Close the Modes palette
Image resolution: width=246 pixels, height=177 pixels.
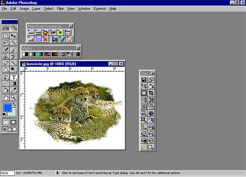click(x=78, y=48)
